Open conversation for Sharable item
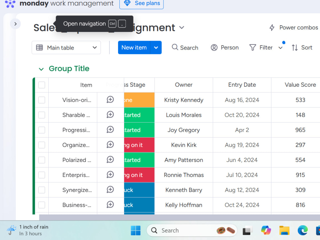Viewport: 320px width, 240px height. [110, 115]
